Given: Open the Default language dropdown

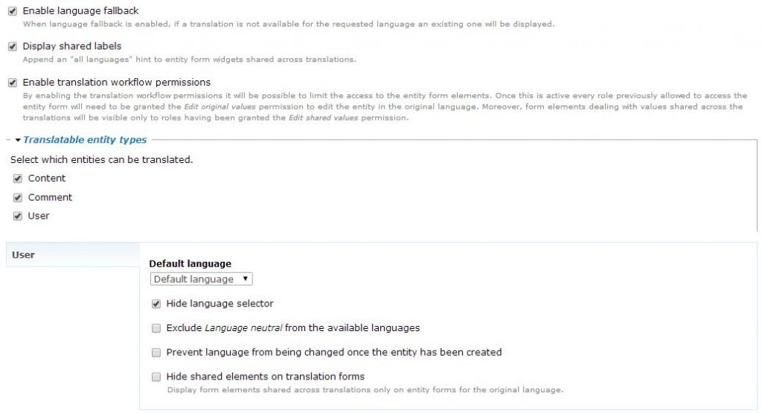Looking at the screenshot, I should point(202,279).
